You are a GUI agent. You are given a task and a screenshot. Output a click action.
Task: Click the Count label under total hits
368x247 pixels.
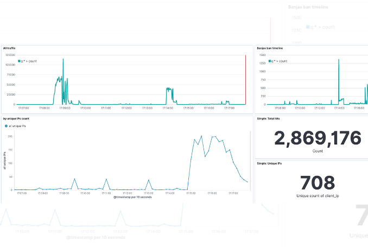(318, 150)
